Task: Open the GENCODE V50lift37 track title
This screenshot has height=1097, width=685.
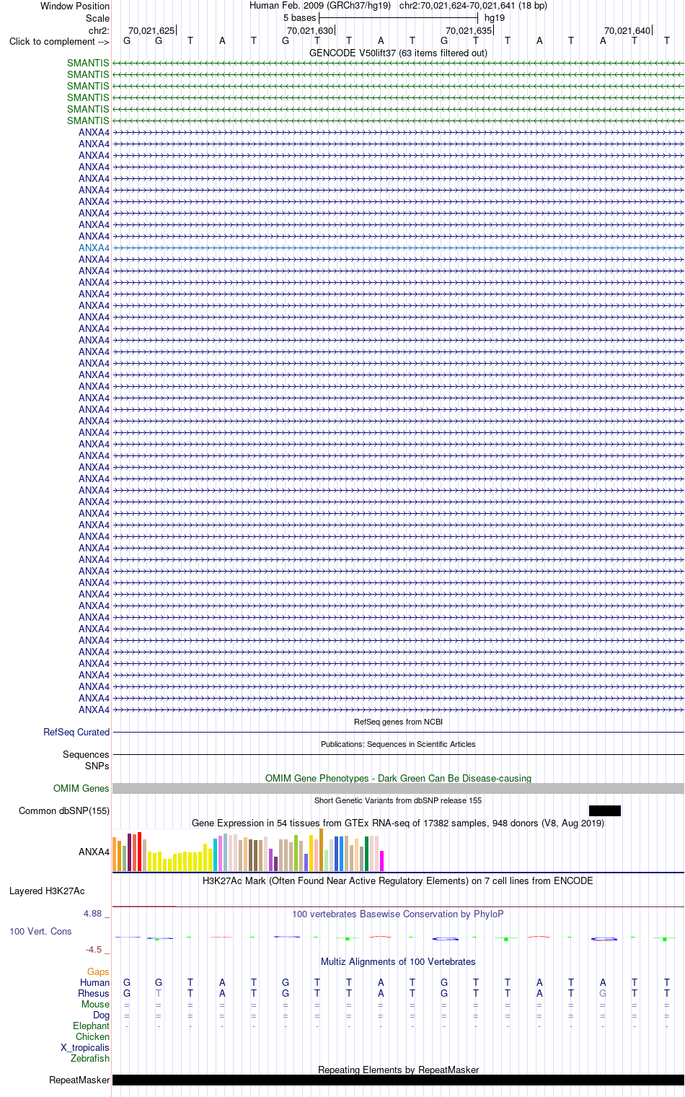Action: (x=398, y=53)
